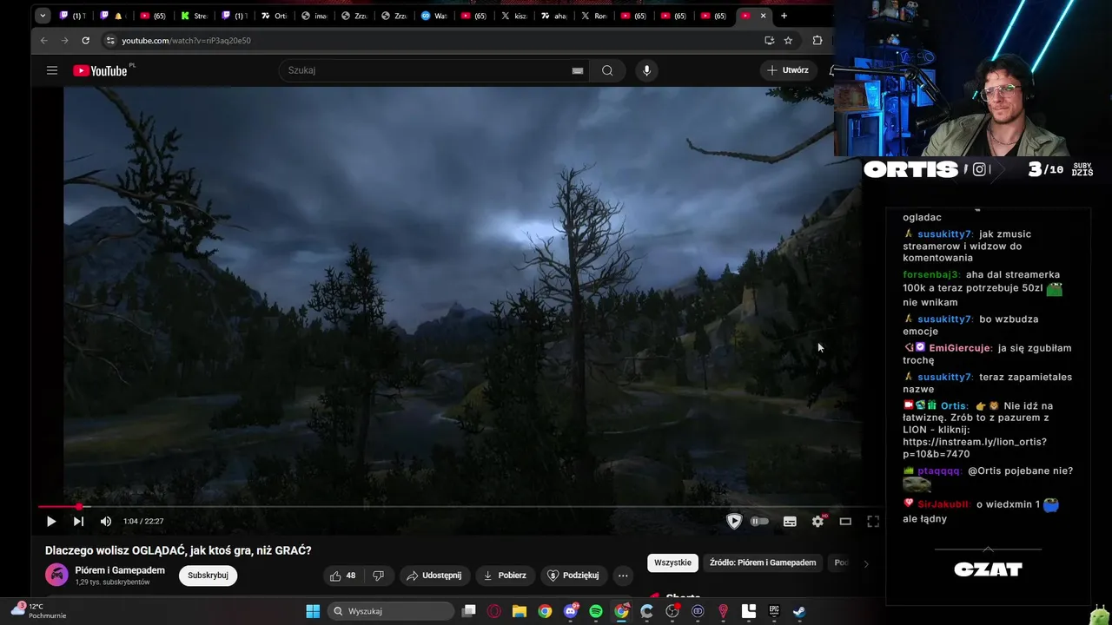Open the browser extensions puzzle icon
The height and width of the screenshot is (625, 1112).
pyautogui.click(x=817, y=41)
